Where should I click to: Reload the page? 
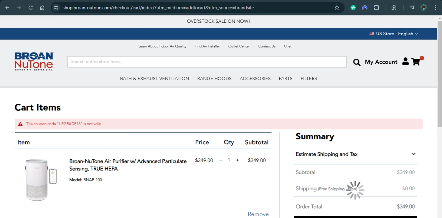click(x=31, y=8)
